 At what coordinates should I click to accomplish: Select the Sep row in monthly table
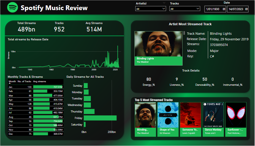tap(36, 121)
